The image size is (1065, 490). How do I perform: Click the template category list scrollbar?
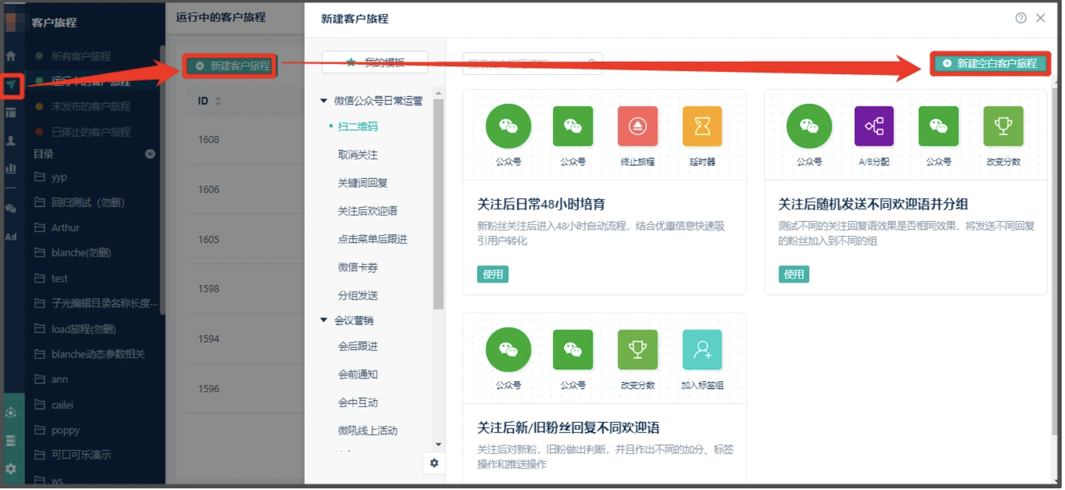click(440, 204)
